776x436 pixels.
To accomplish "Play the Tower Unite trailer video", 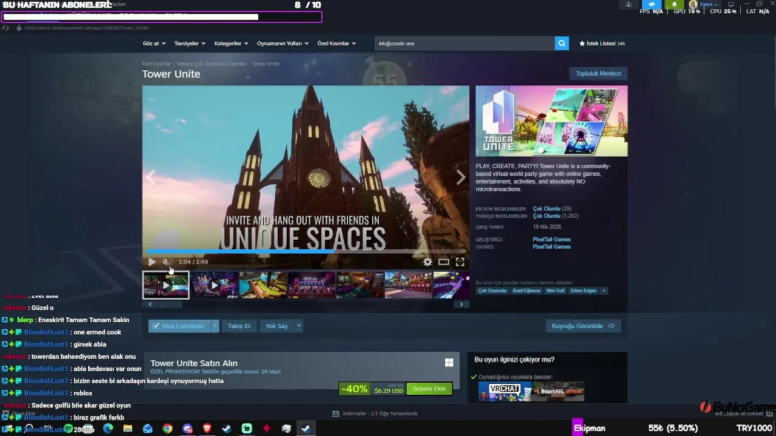I will tap(152, 262).
